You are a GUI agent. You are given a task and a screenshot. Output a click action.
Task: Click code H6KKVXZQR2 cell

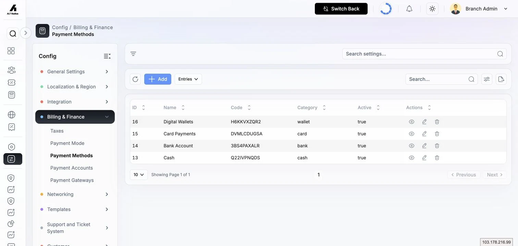click(246, 122)
